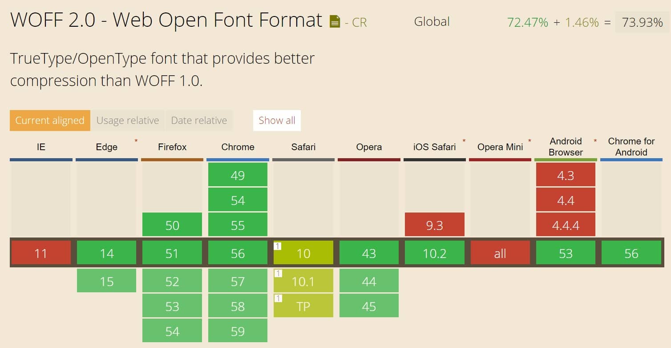671x348 pixels.
Task: Click the Firefox column header
Action: coord(172,147)
